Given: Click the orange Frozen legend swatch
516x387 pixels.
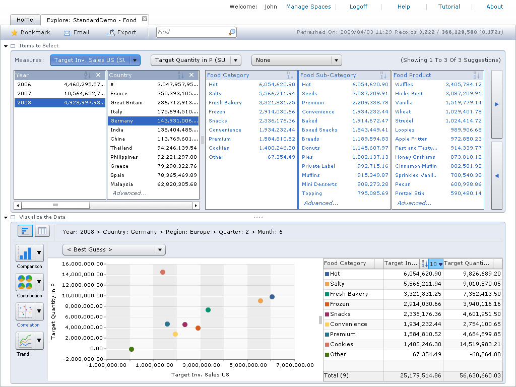Looking at the screenshot, I should pos(327,304).
